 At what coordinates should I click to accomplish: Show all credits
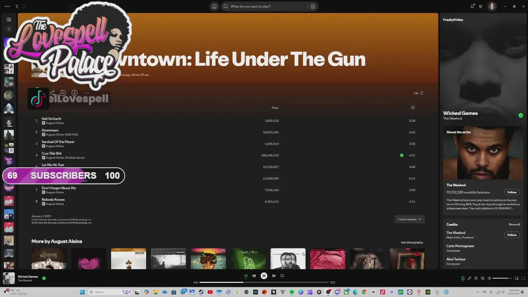[514, 224]
